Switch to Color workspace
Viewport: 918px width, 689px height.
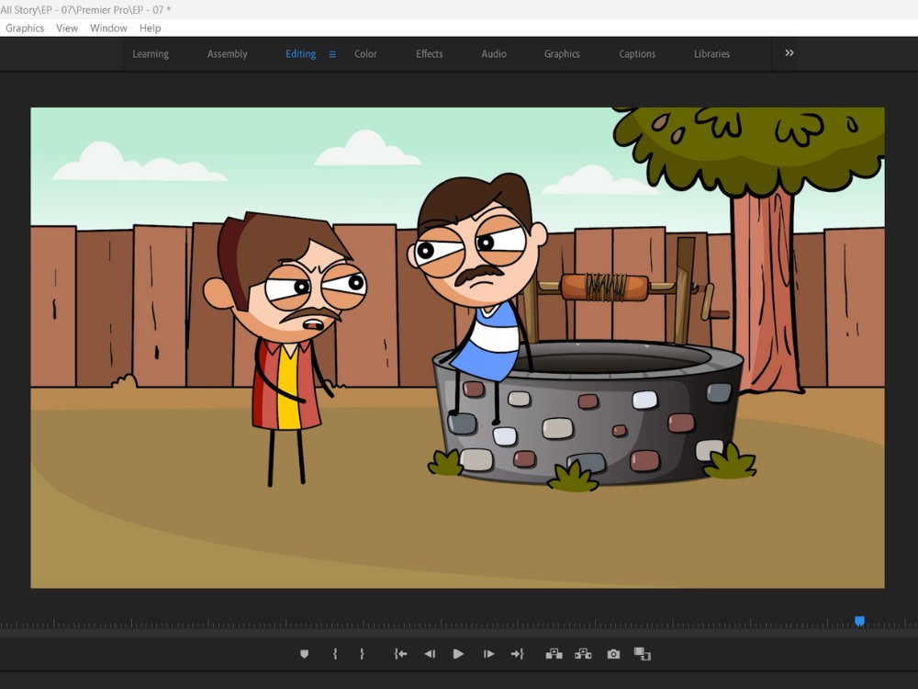point(365,54)
